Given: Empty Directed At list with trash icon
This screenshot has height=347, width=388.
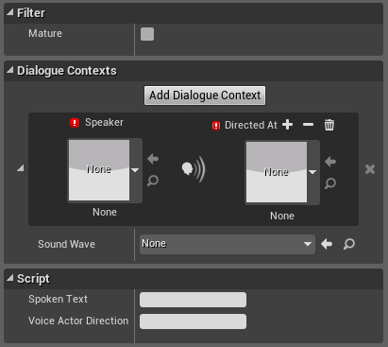Looking at the screenshot, I should click(x=329, y=125).
